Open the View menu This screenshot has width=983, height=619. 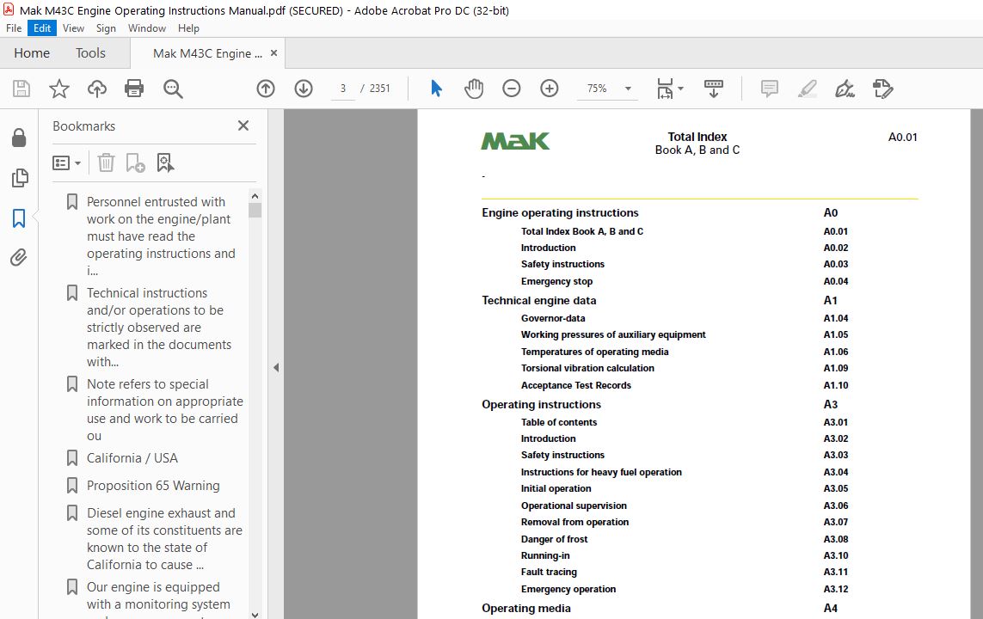(73, 28)
